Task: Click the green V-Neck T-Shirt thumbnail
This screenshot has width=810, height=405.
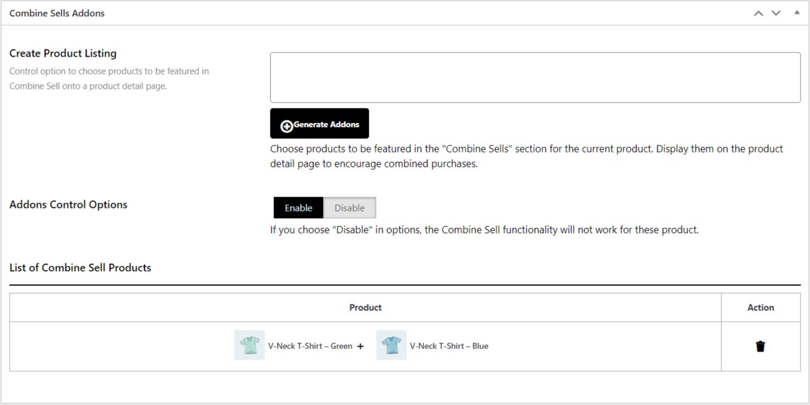Action: click(x=250, y=345)
